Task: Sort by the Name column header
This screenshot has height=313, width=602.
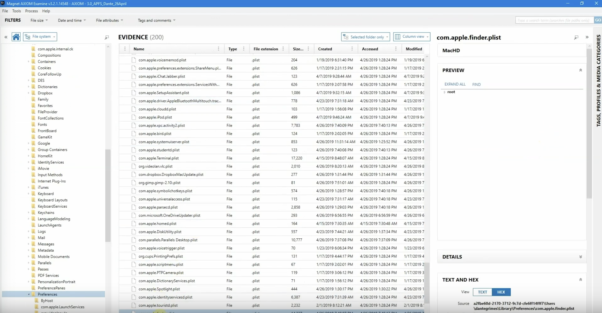Action: pos(139,49)
